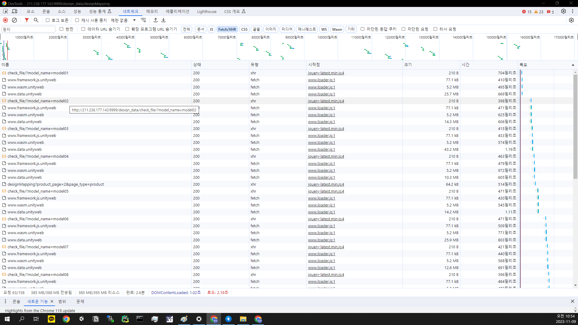The image size is (578, 325).
Task: Open DevTools three-dot customize menu
Action: pyautogui.click(x=573, y=11)
